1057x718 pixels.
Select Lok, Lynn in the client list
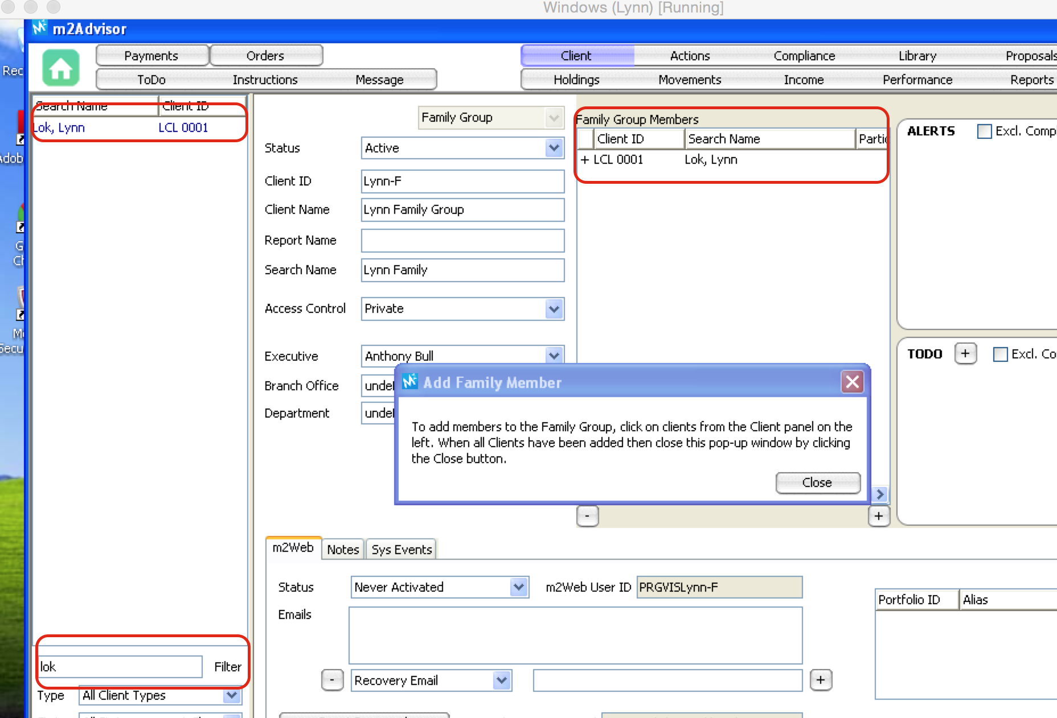pyautogui.click(x=59, y=128)
